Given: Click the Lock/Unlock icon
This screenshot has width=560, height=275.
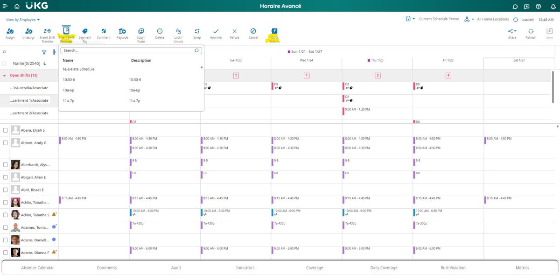Looking at the screenshot, I should pos(178,34).
